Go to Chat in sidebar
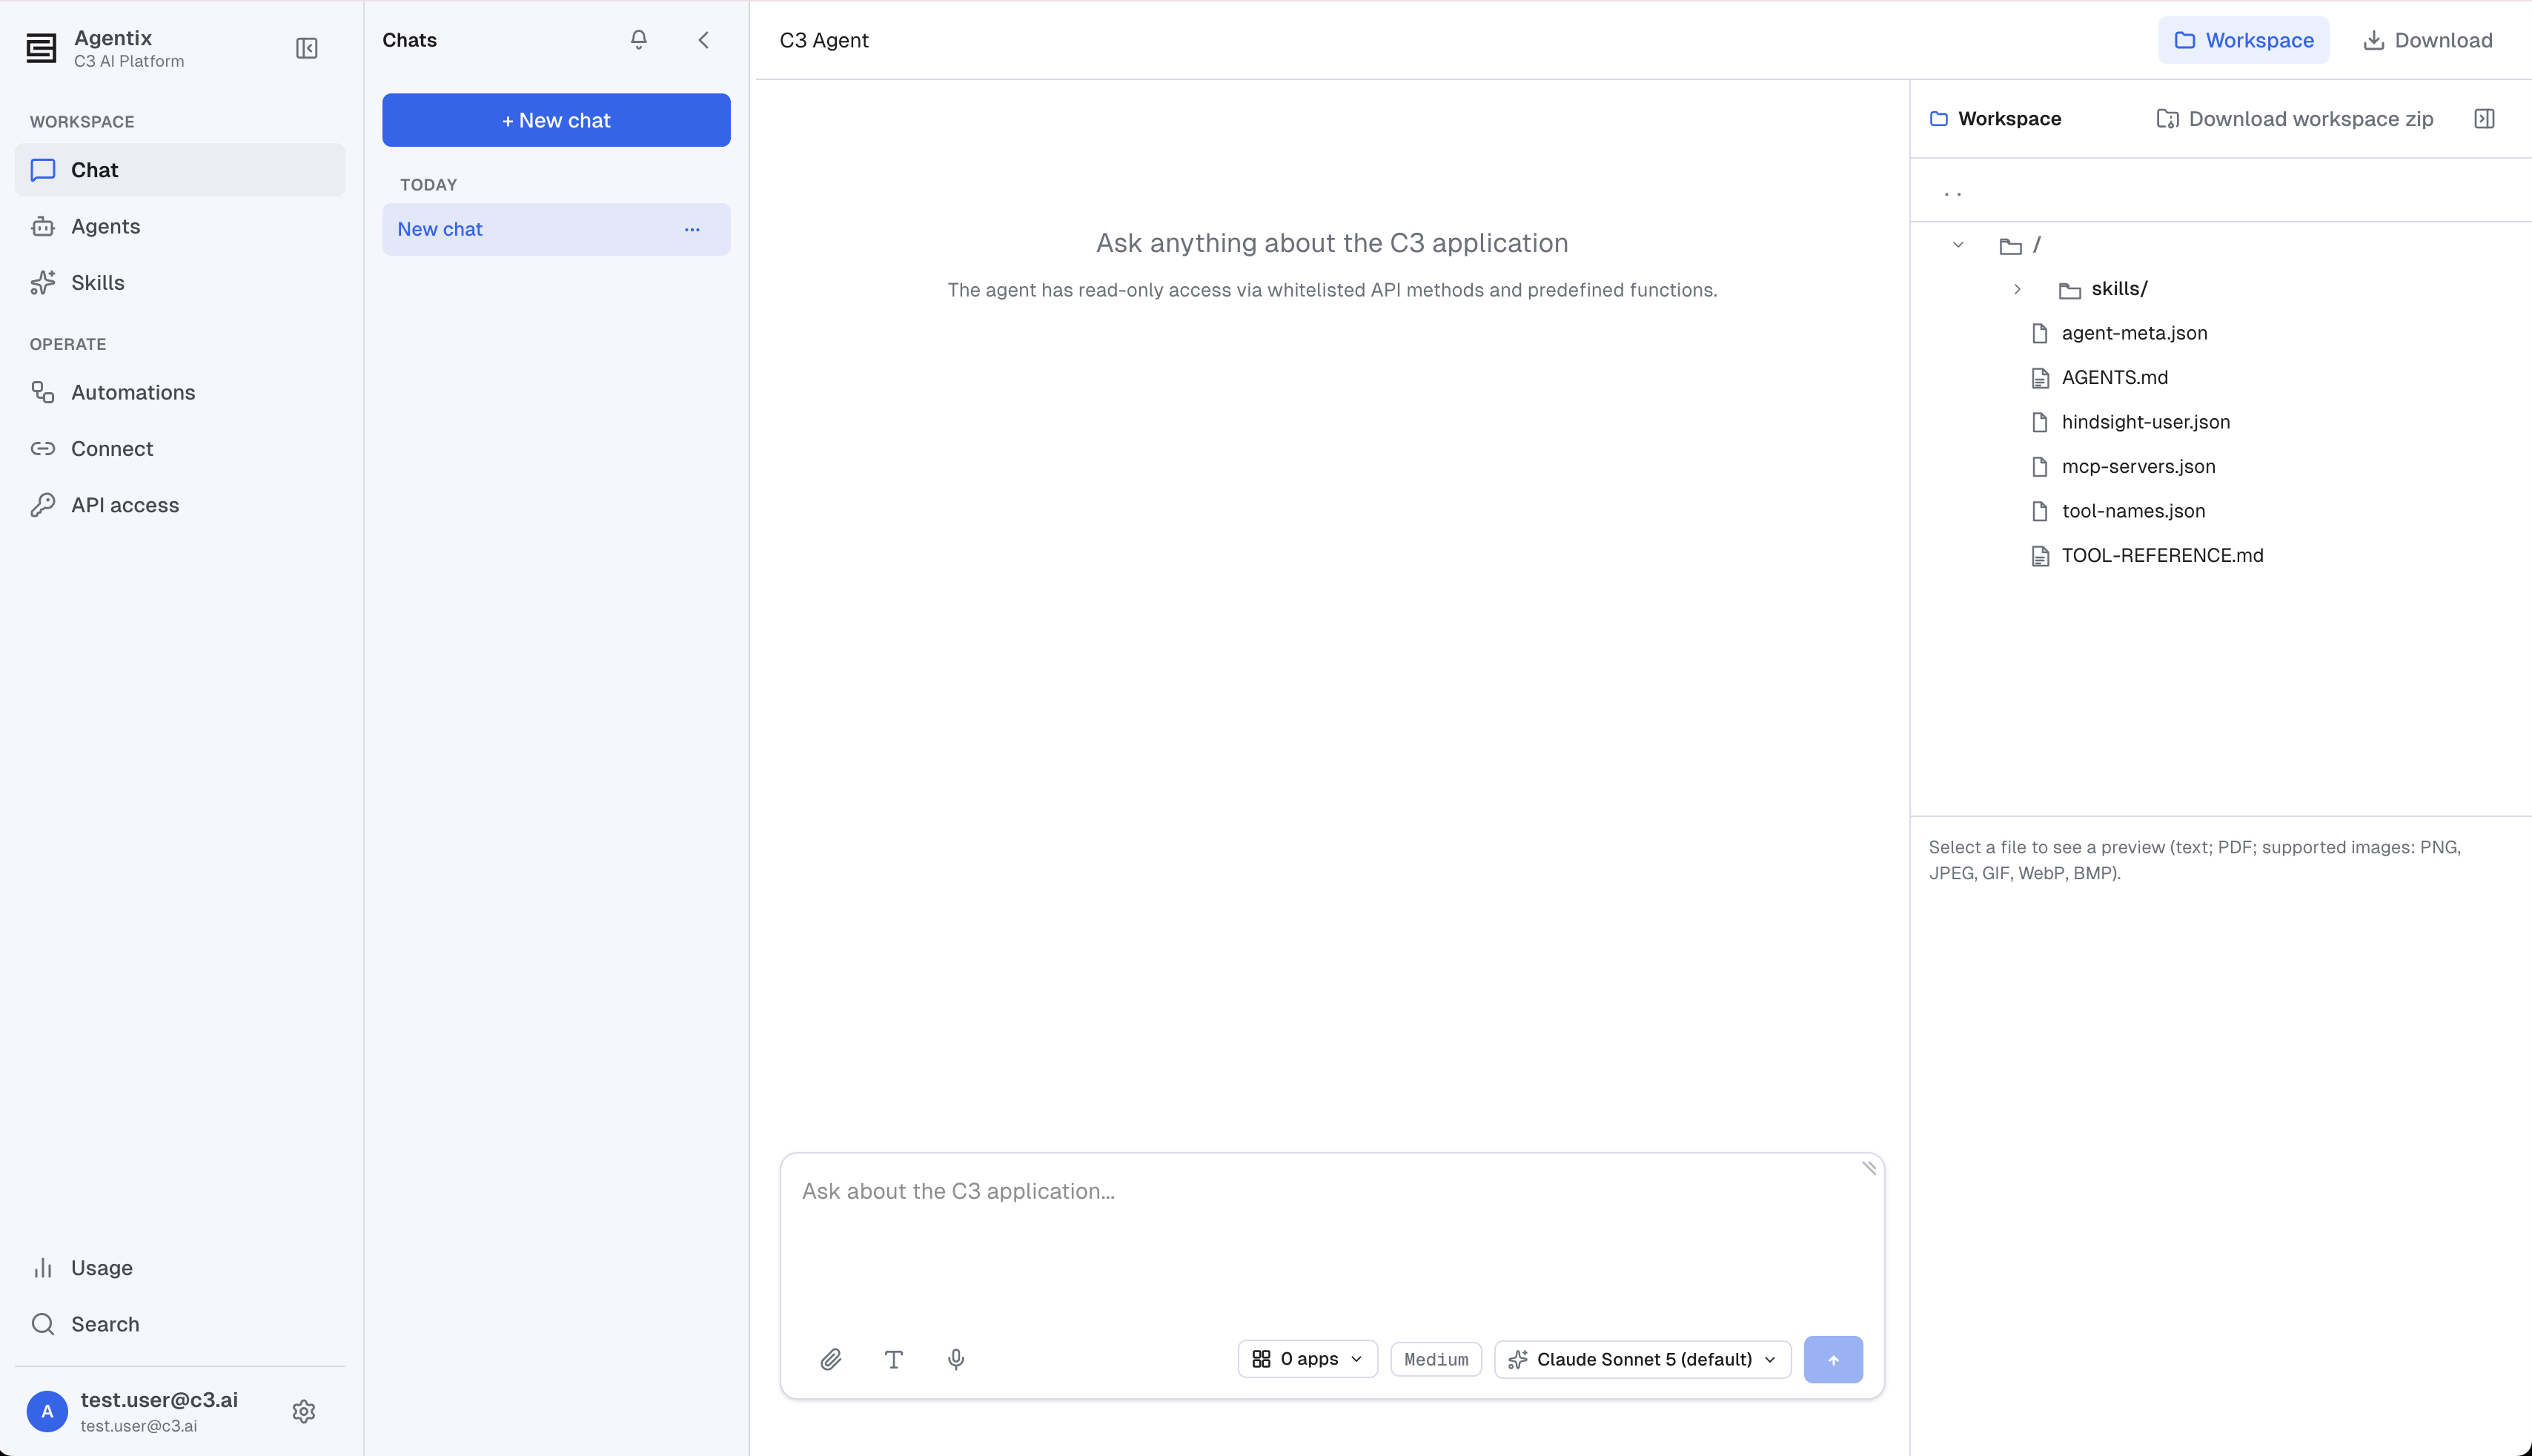 tap(180, 170)
